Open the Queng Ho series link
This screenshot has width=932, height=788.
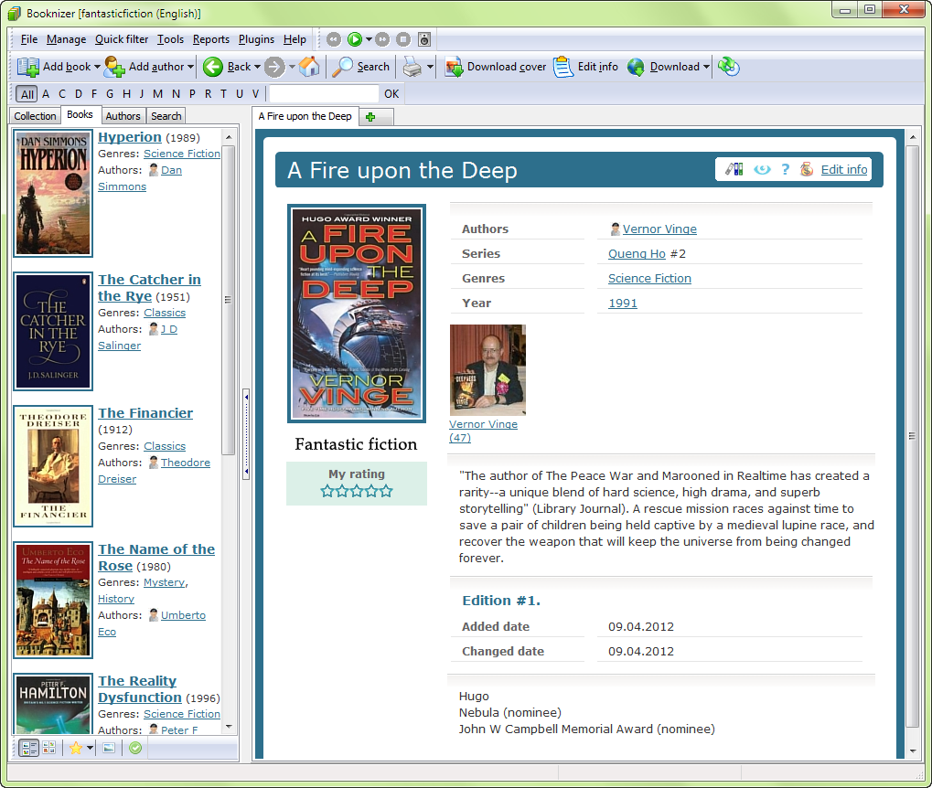(x=637, y=254)
